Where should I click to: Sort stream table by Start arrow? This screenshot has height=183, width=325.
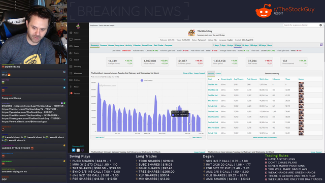pos(218,79)
